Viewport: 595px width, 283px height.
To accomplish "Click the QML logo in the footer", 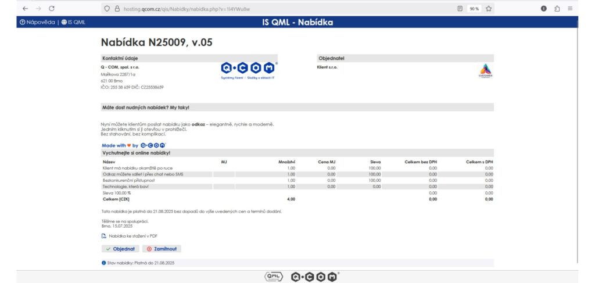I will 273,277.
